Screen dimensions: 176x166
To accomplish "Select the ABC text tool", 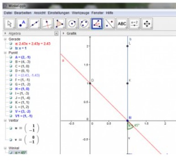I will [x=122, y=24].
